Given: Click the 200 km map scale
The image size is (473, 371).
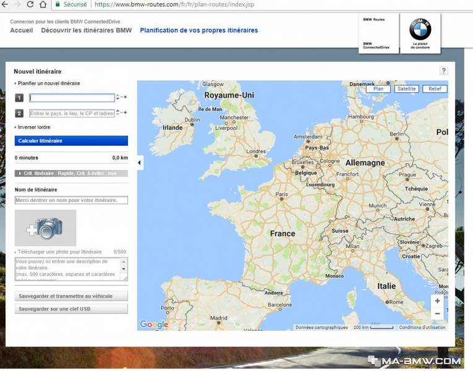Looking at the screenshot, I should click(x=373, y=327).
